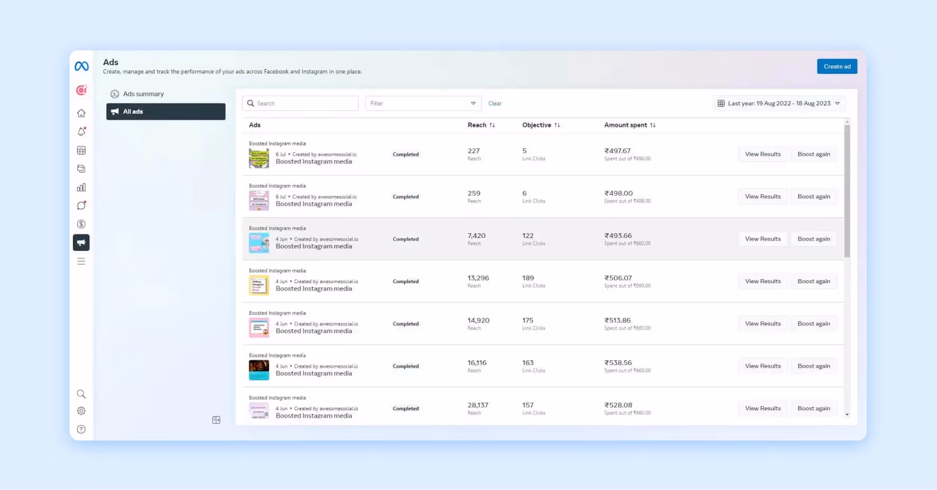Select the megaphone Ads icon in sidebar
Viewport: 937px width, 490px height.
pos(81,243)
